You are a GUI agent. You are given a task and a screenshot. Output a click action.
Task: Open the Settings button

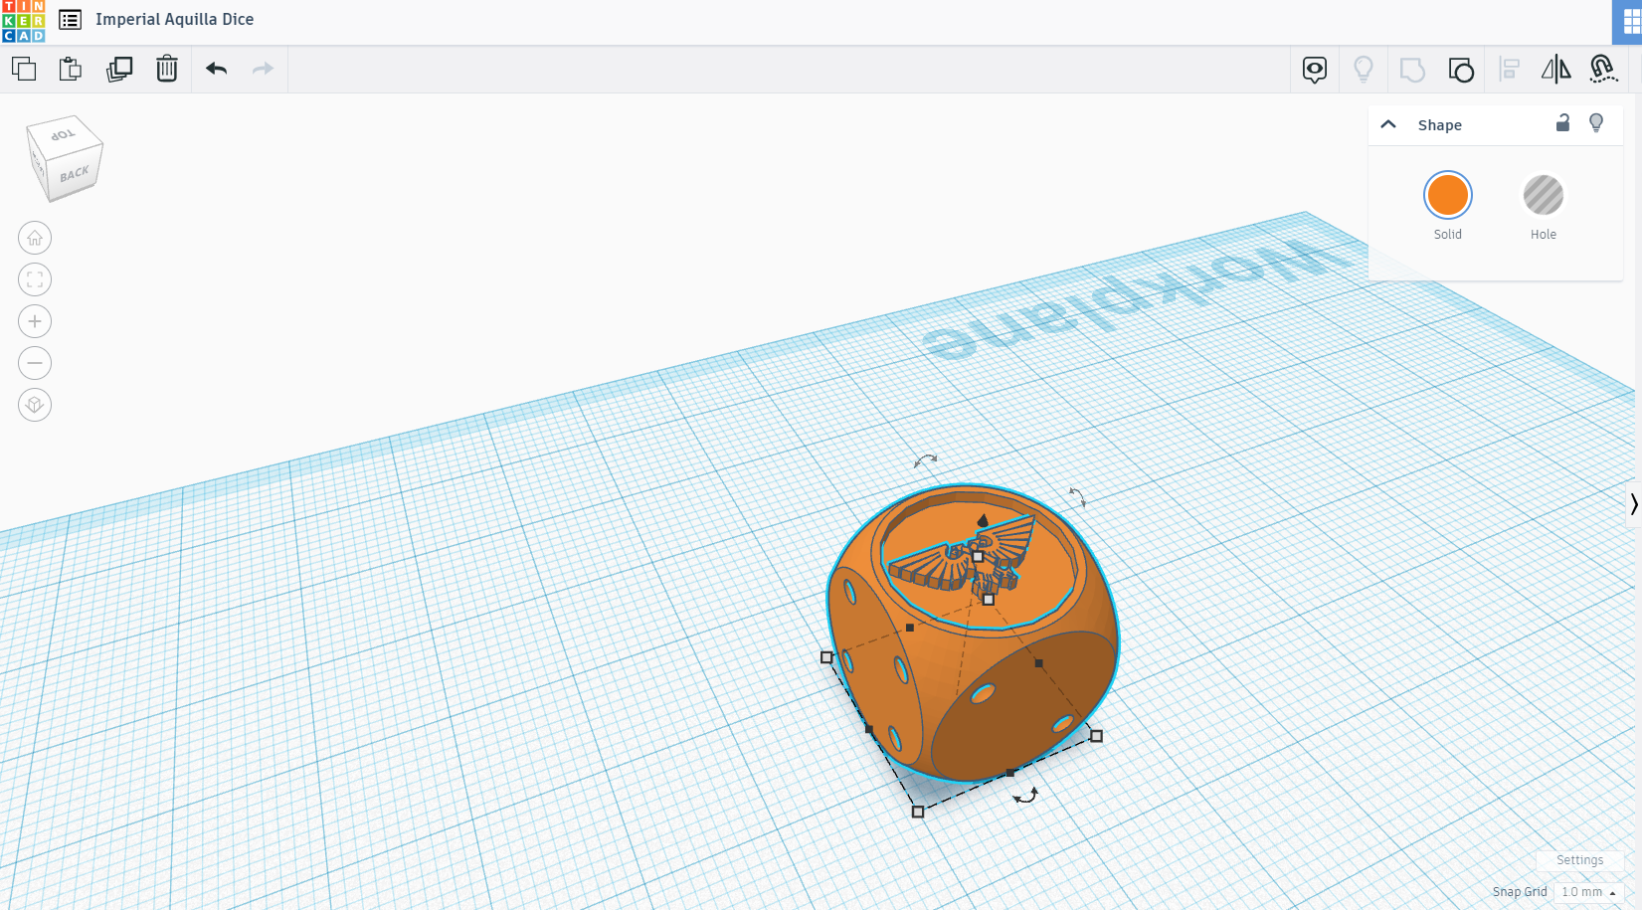coord(1579,860)
